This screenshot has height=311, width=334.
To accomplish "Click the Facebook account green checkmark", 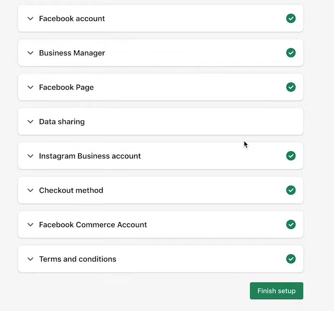I will (291, 18).
